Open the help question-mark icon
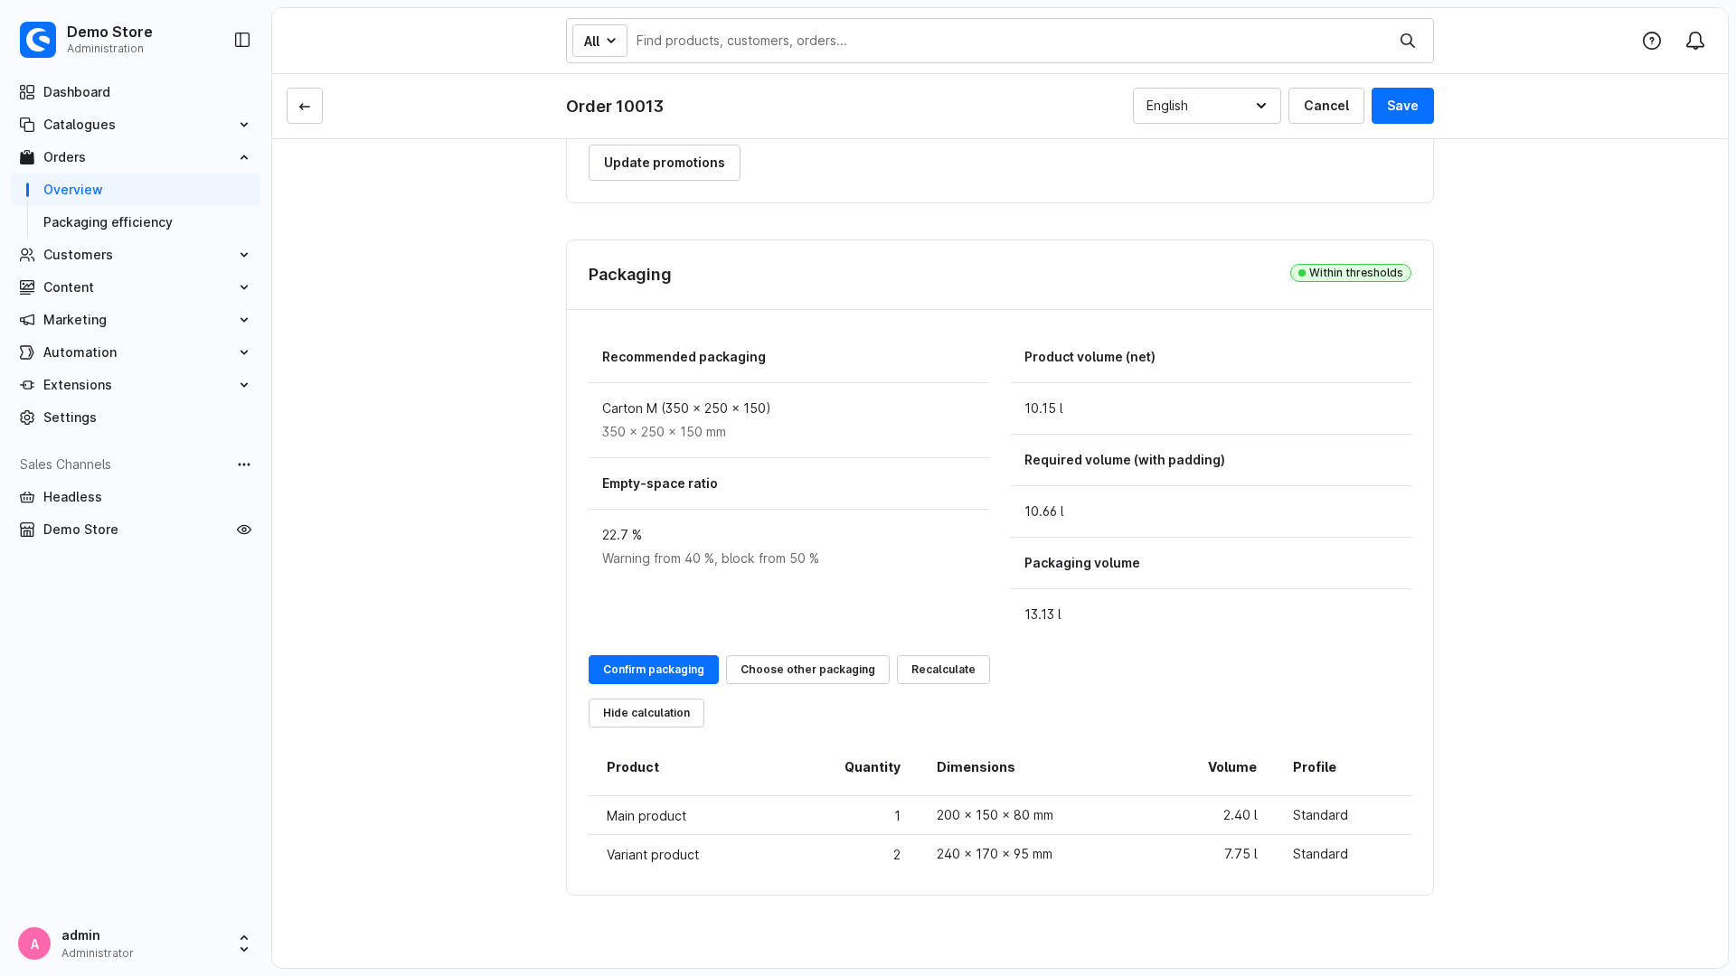Image resolution: width=1736 pixels, height=976 pixels. point(1652,41)
